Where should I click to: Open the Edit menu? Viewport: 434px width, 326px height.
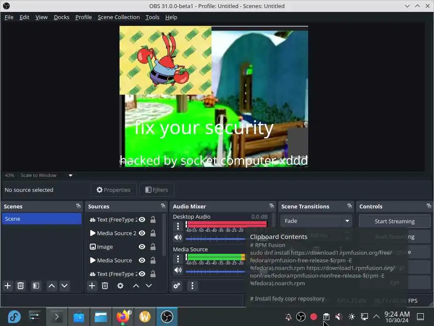click(24, 17)
